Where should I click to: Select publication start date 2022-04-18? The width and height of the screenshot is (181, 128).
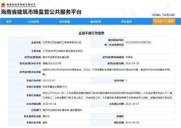point(49,104)
